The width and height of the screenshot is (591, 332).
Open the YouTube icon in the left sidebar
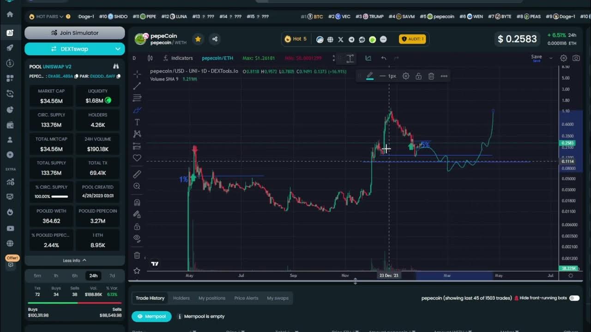click(x=10, y=228)
